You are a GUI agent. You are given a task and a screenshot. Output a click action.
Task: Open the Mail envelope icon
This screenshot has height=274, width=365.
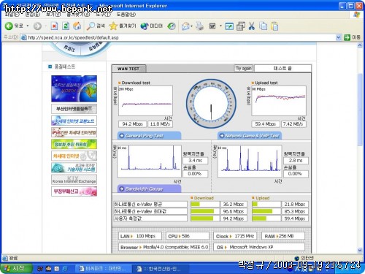186,26
